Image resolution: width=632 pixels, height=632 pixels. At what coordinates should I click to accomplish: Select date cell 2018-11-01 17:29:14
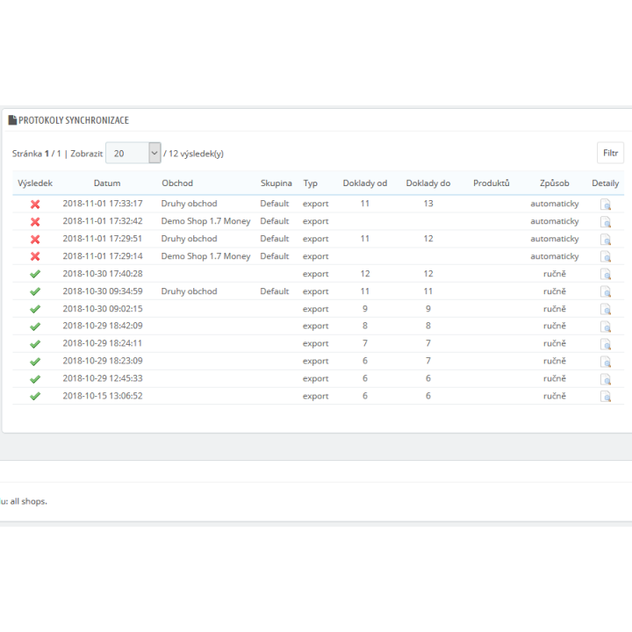coord(103,256)
